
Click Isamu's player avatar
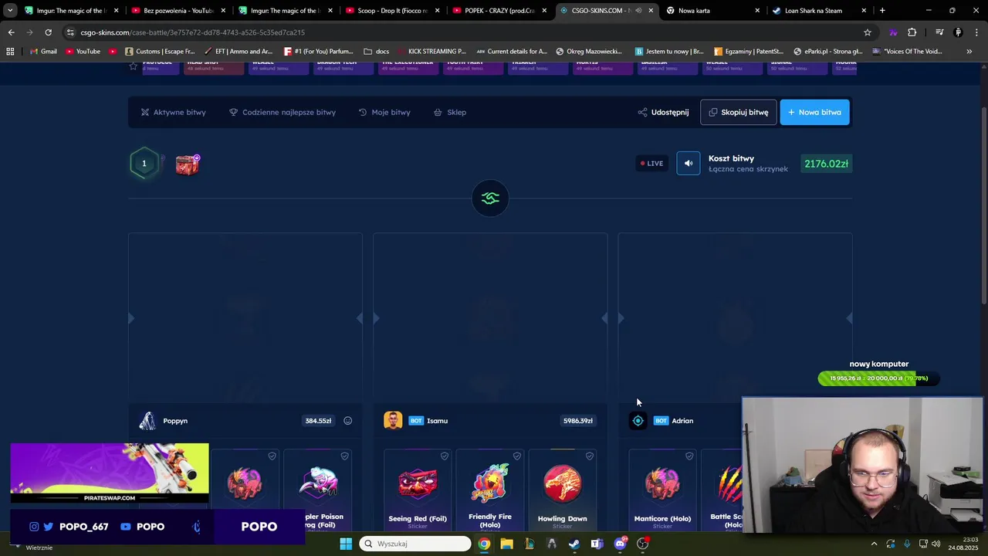click(393, 421)
